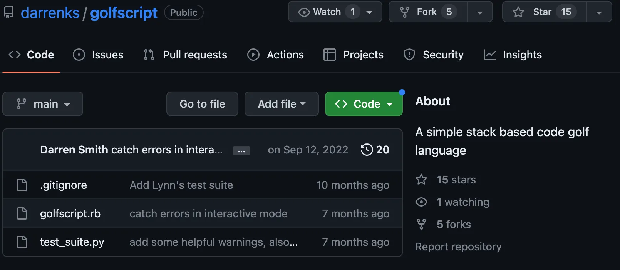Open the main branch dropdown
The width and height of the screenshot is (620, 270).
(43, 104)
